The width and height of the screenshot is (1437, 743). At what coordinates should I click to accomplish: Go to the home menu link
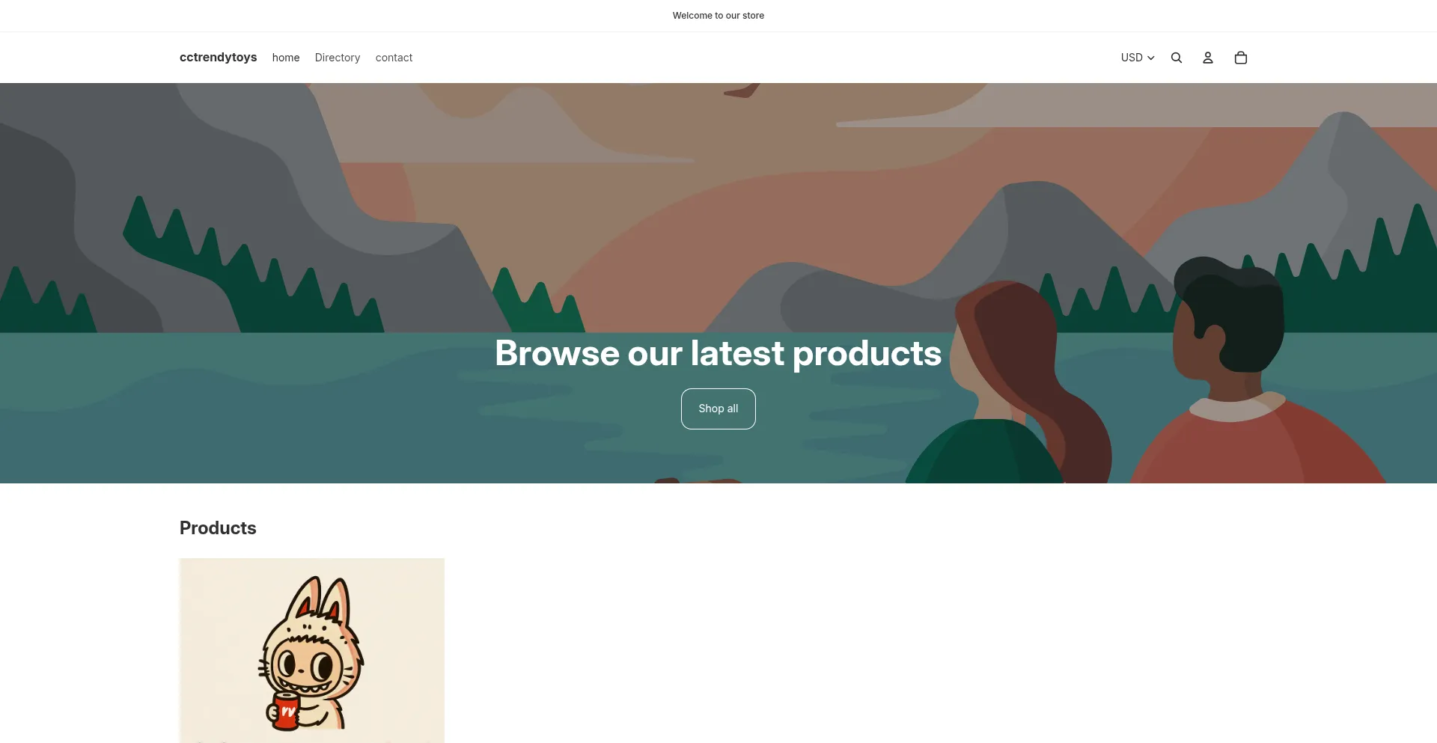(x=286, y=58)
